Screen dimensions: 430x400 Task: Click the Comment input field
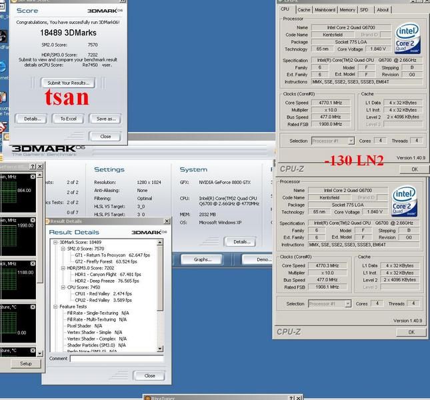117,359
